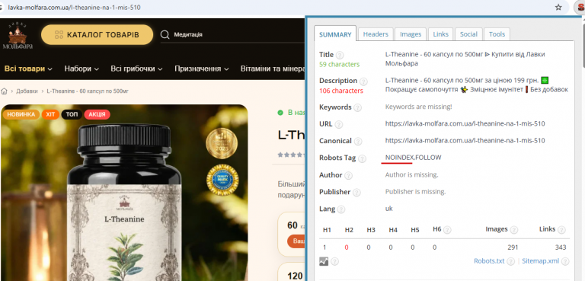Switch to the Headers tab
Image resolution: width=585 pixels, height=281 pixels.
point(376,34)
